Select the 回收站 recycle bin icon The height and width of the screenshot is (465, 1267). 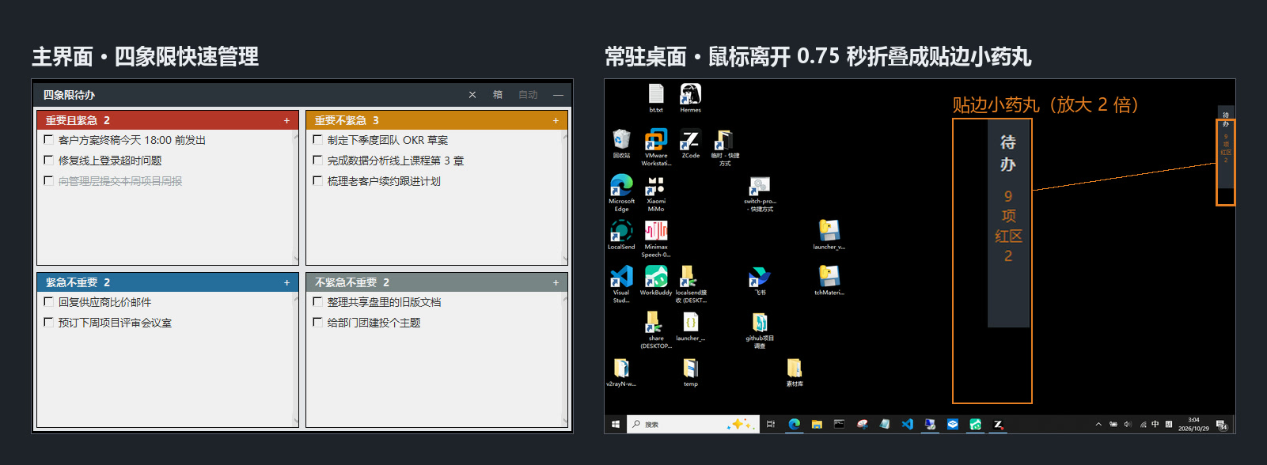(x=621, y=144)
